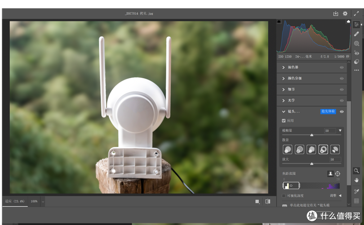Image resolution: width=364 pixels, height=225 pixels.
Task: Open the red-eye removal tool
Action: point(356,53)
